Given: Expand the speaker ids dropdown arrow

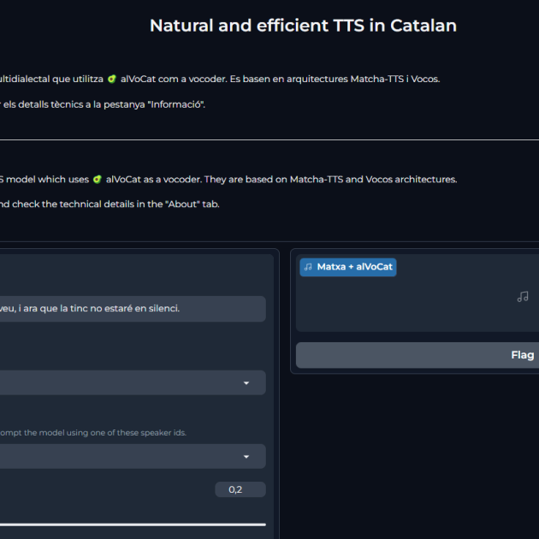Looking at the screenshot, I should [246, 457].
